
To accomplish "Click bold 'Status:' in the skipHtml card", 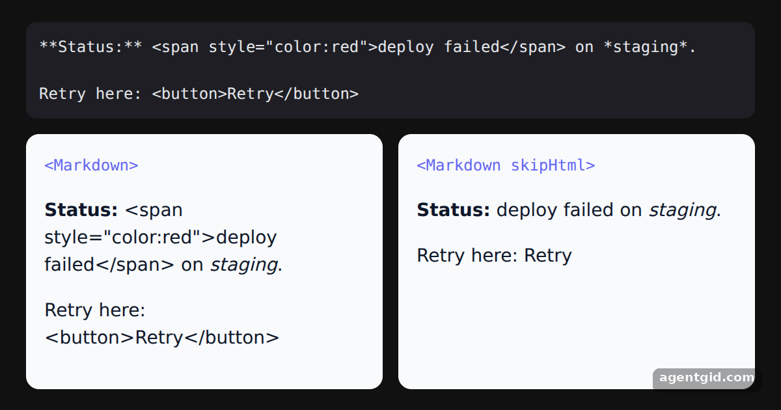I will [x=454, y=210].
